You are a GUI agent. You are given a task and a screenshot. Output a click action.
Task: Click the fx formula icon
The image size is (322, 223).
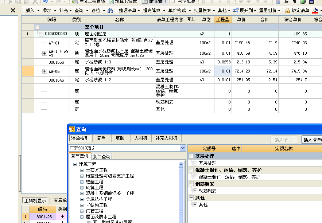click(x=286, y=2)
